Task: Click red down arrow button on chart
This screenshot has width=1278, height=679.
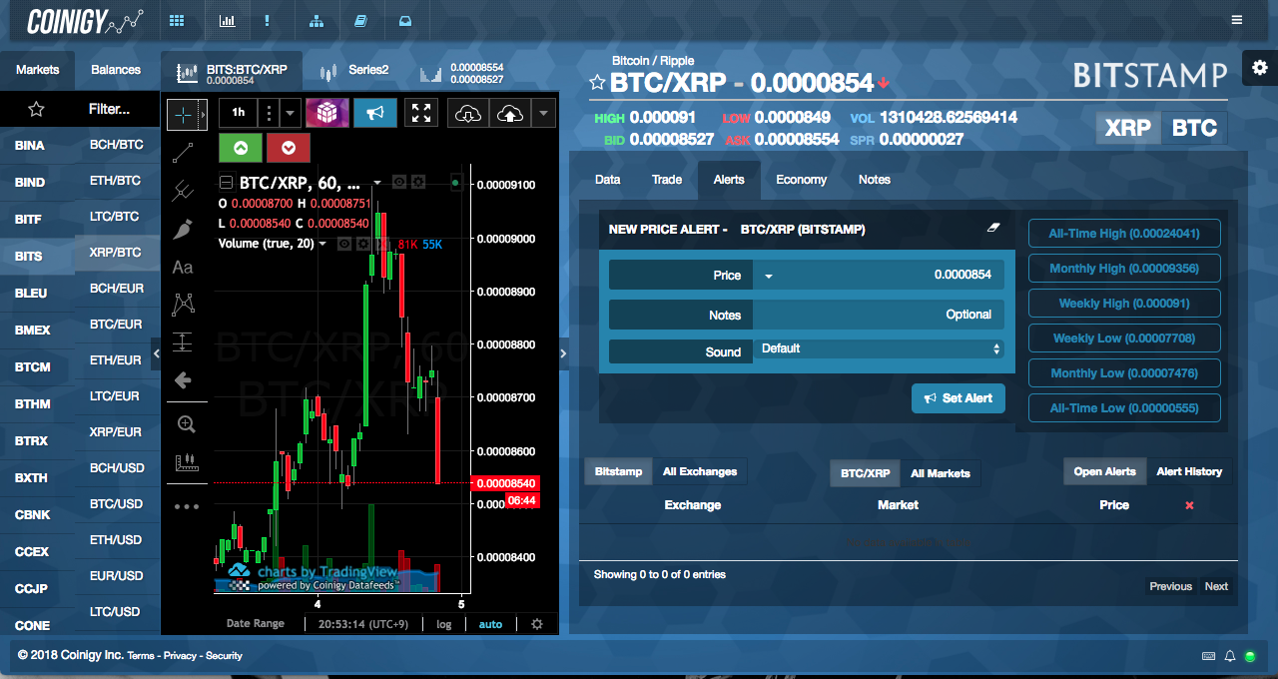Action: [x=289, y=148]
